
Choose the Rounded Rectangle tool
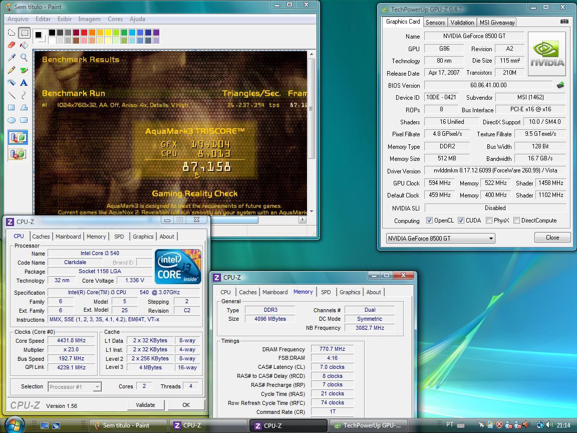(x=24, y=120)
